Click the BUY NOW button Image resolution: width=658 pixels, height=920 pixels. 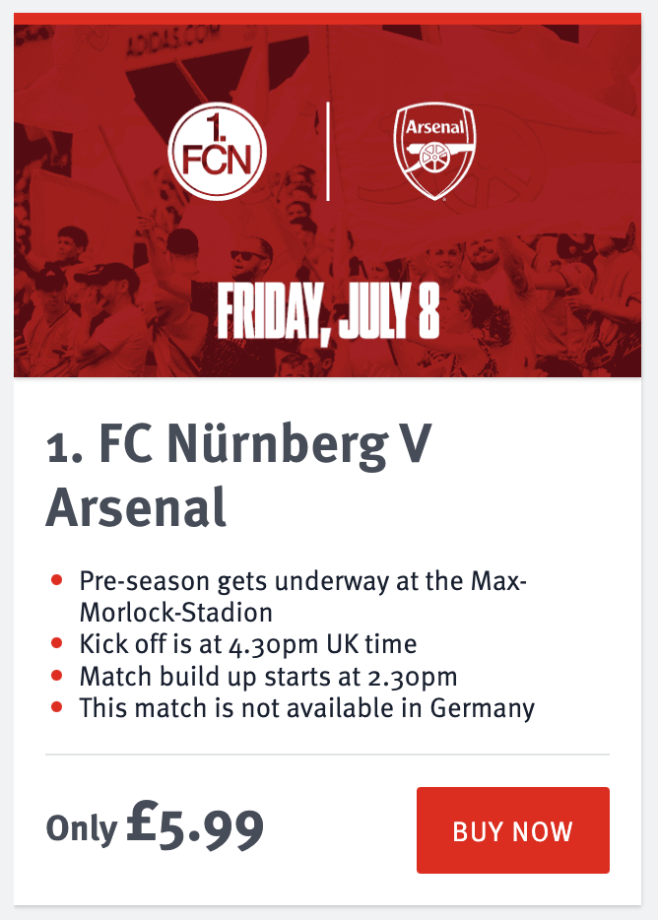click(513, 829)
